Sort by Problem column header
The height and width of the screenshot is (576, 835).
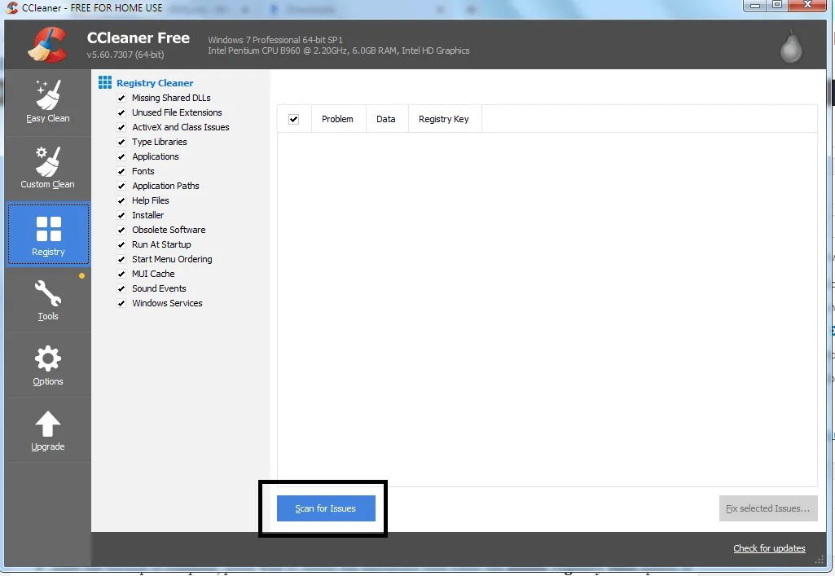pos(337,119)
